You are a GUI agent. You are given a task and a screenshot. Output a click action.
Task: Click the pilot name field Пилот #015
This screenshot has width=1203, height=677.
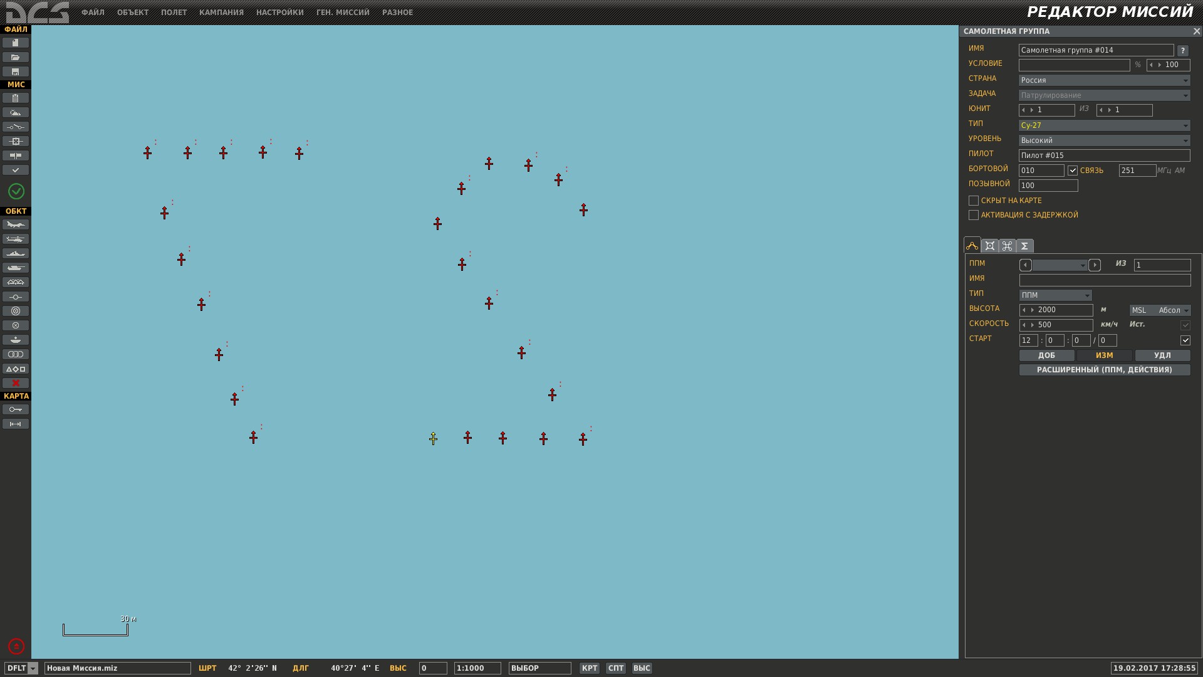[x=1105, y=155]
